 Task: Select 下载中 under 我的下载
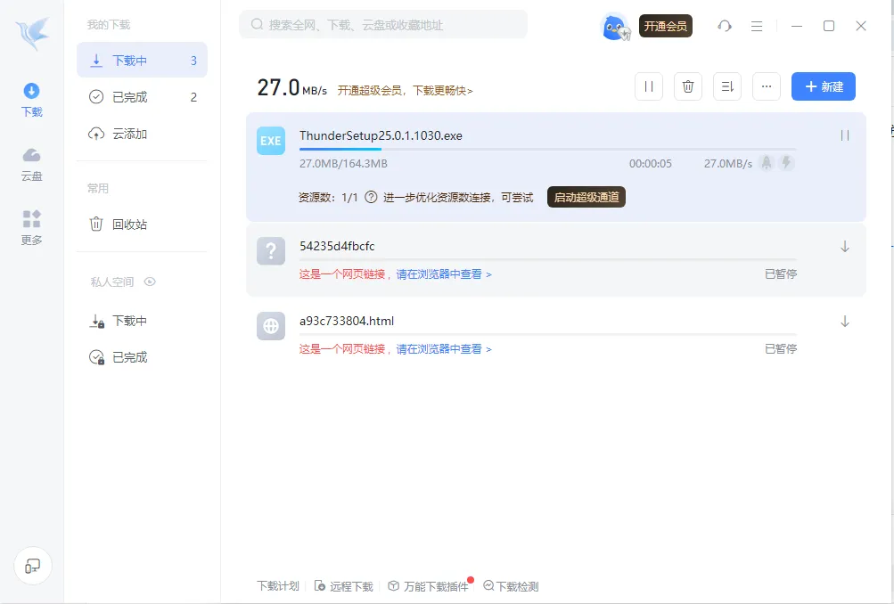142,60
